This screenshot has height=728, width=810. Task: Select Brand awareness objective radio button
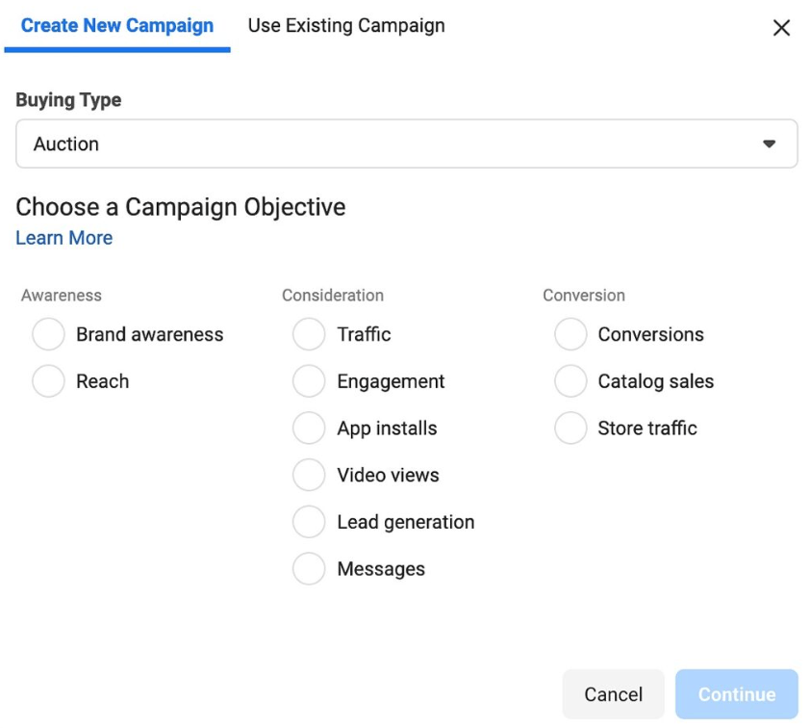click(x=48, y=335)
